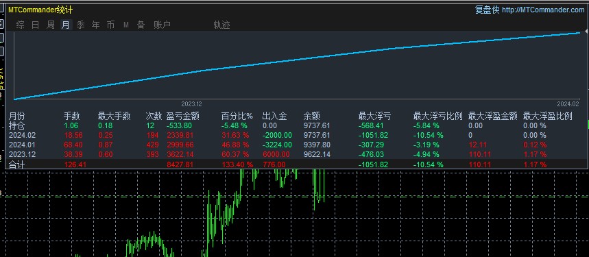Open the M tab
The image size is (589, 257).
[126, 25]
